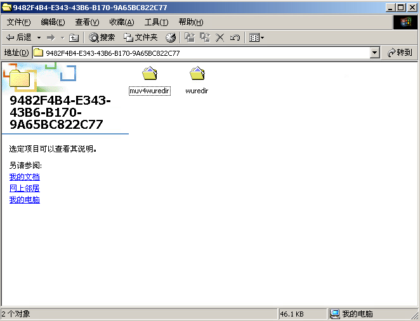Click the Copy To toolbar icon
Viewport: 420px width, 321px height.
click(x=205, y=38)
